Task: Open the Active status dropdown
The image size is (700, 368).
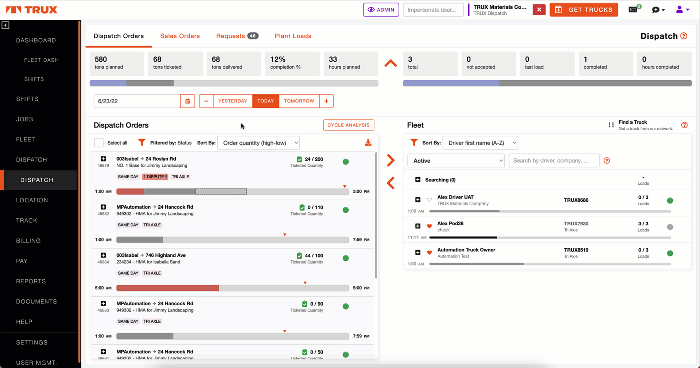Action: click(x=456, y=160)
